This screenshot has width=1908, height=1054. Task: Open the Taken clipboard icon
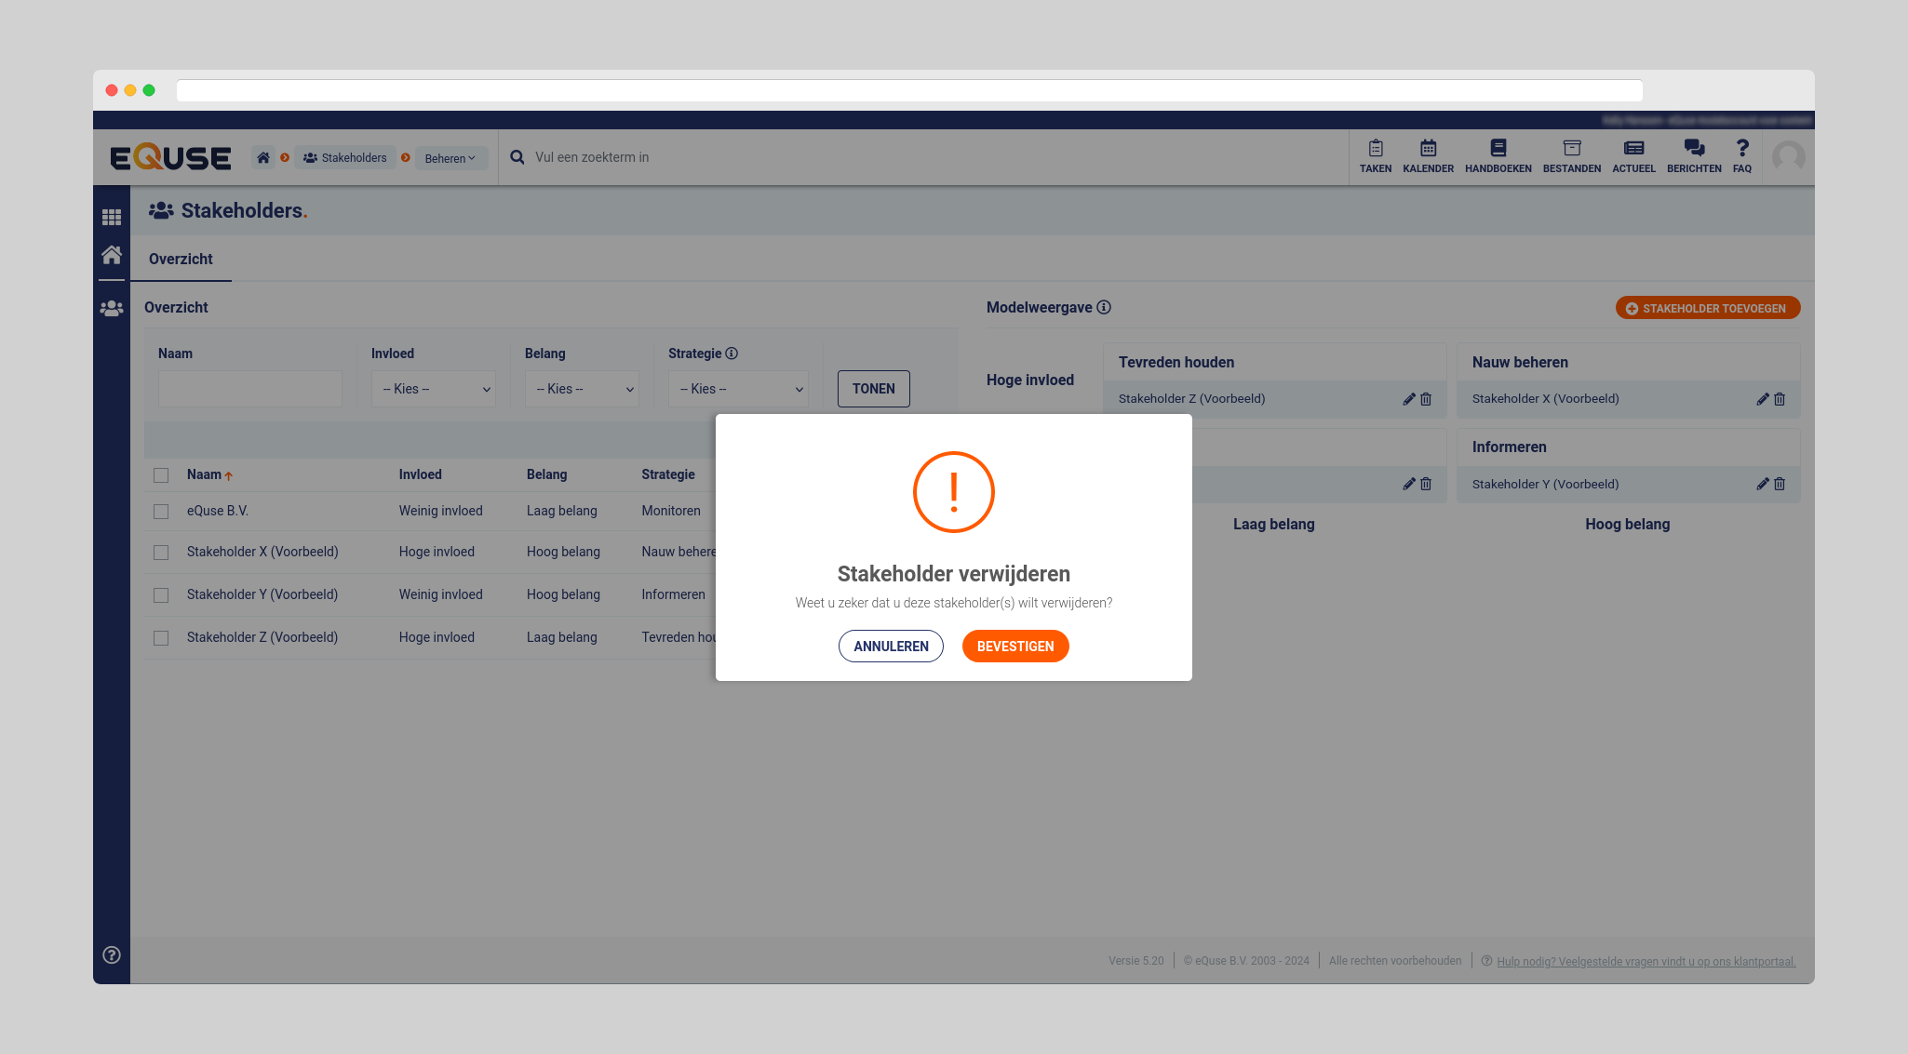pyautogui.click(x=1375, y=149)
